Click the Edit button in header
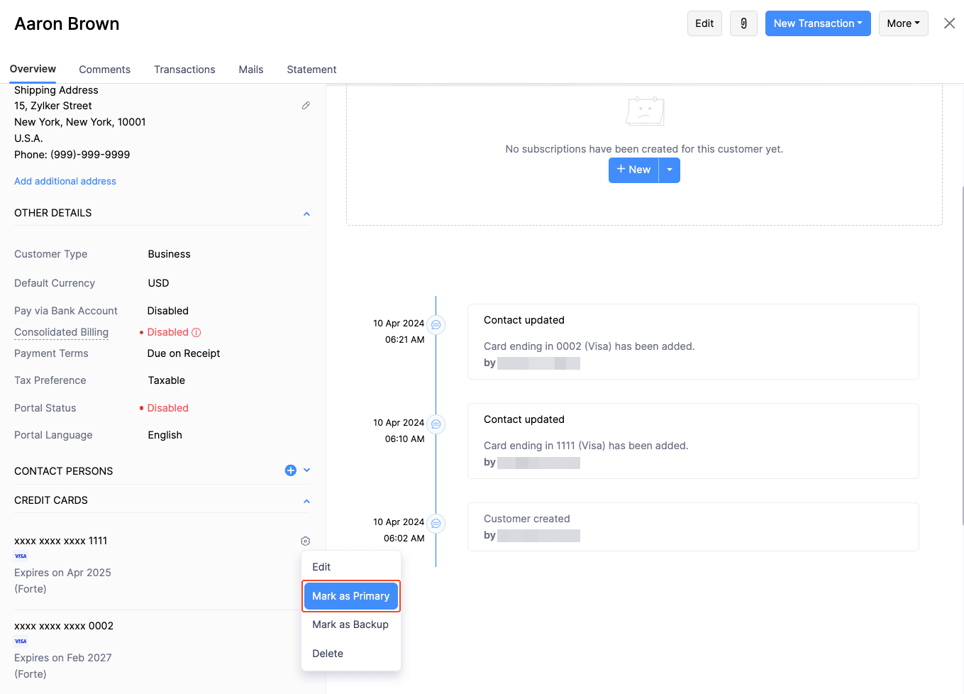This screenshot has width=964, height=694. click(x=704, y=23)
